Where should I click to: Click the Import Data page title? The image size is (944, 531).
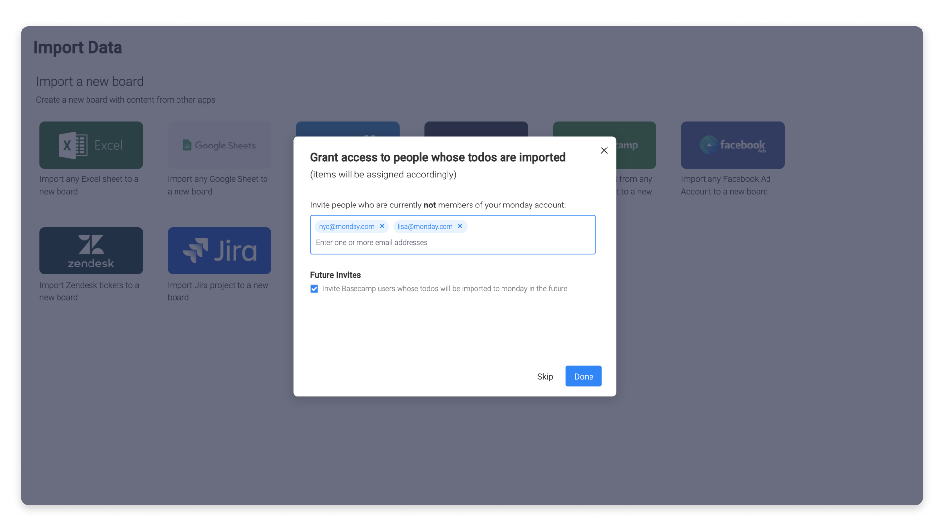coord(78,48)
